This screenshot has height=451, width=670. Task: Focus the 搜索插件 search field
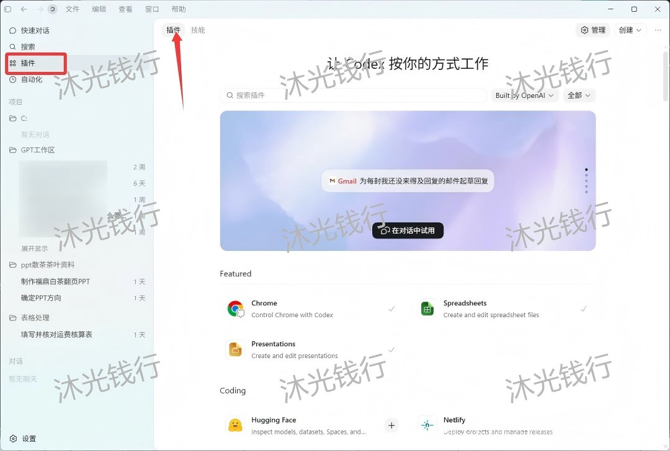pos(354,95)
